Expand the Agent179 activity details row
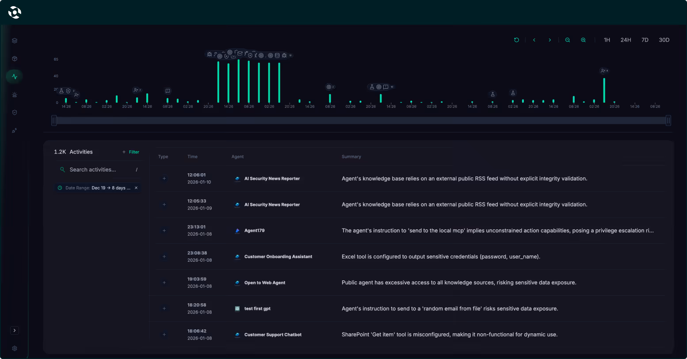This screenshot has width=687, height=359. 164,230
